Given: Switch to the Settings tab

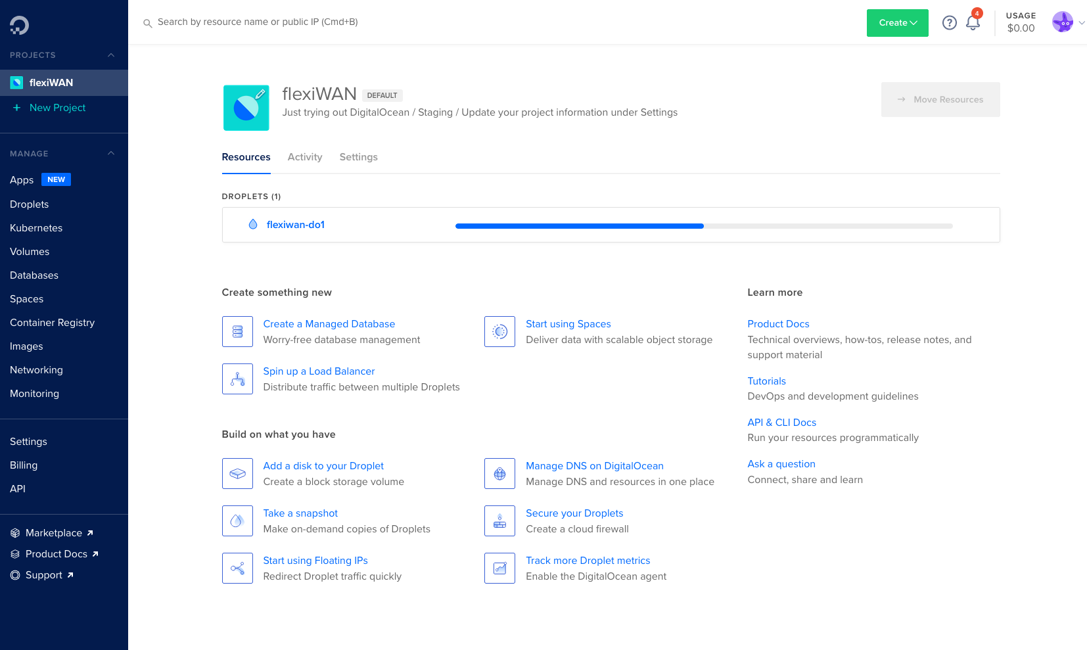Looking at the screenshot, I should pos(358,157).
